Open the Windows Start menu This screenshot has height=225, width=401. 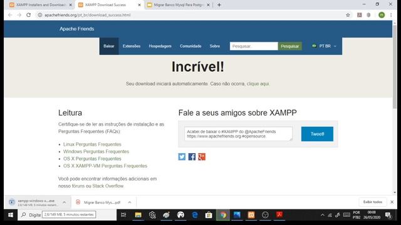click(11, 215)
